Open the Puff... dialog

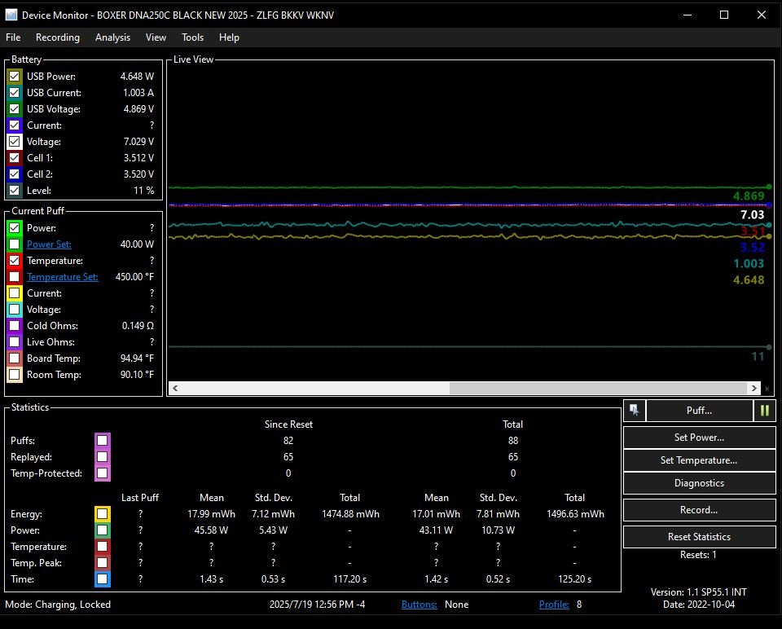699,411
